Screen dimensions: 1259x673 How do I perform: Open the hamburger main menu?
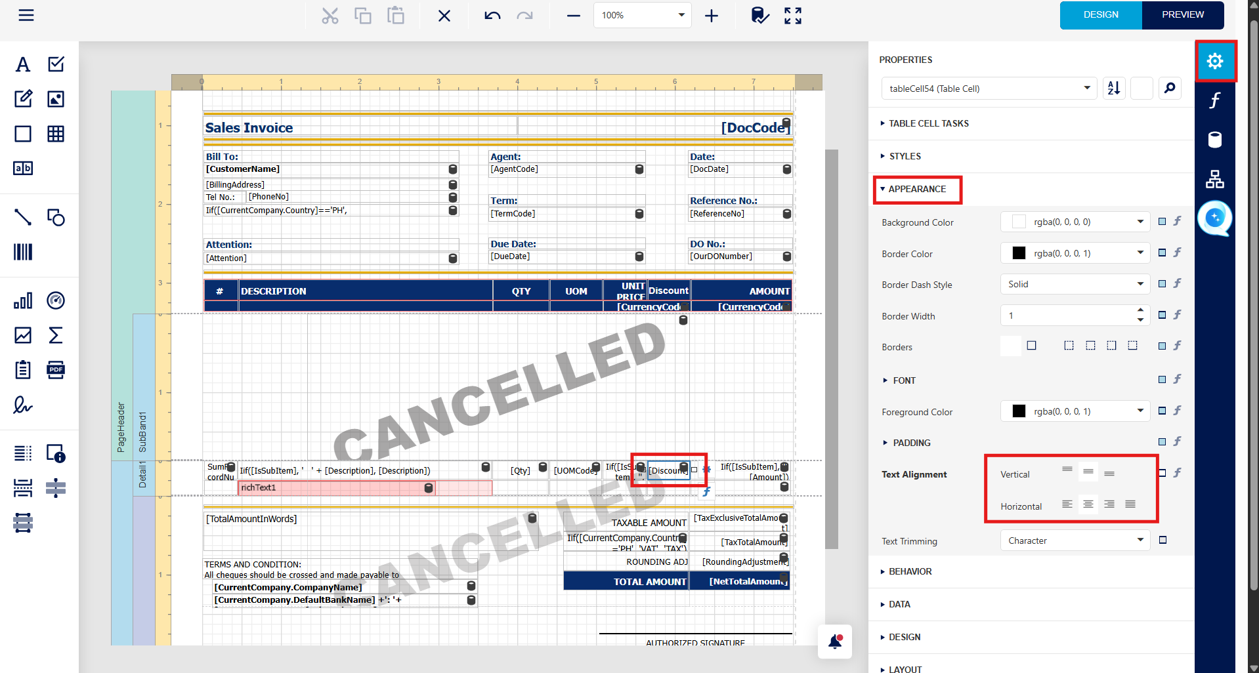point(26,15)
